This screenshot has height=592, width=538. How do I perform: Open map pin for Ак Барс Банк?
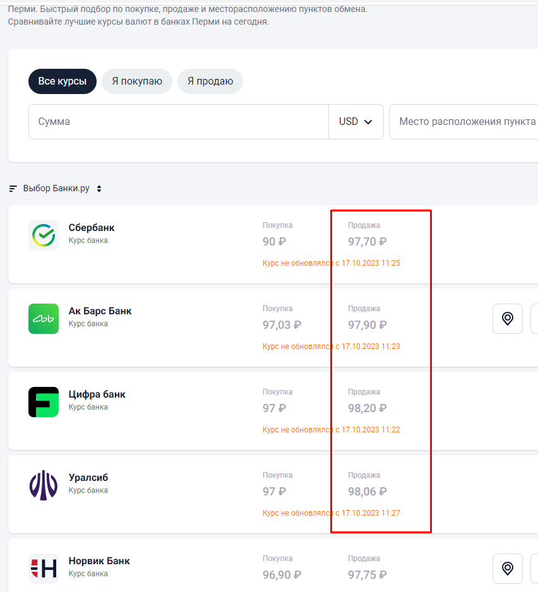tap(508, 319)
